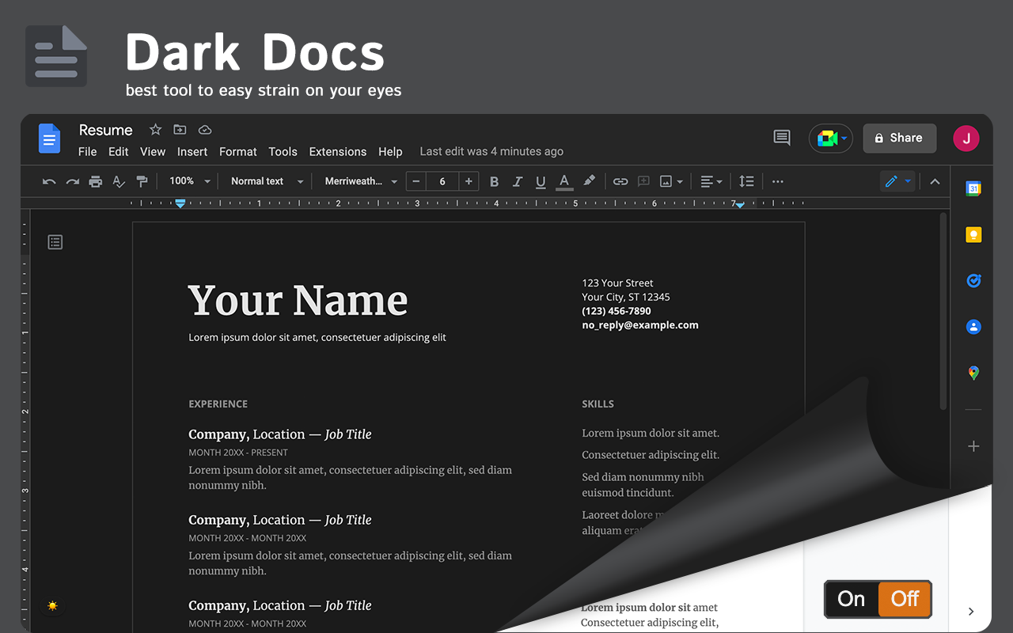Click the Resume document title
The image size is (1013, 633).
106,130
